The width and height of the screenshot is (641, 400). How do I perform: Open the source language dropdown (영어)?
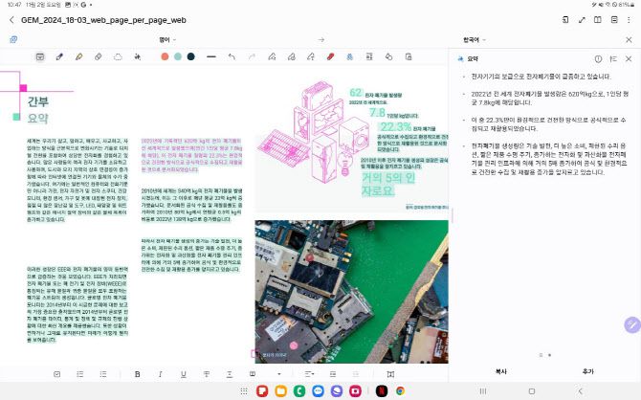167,39
